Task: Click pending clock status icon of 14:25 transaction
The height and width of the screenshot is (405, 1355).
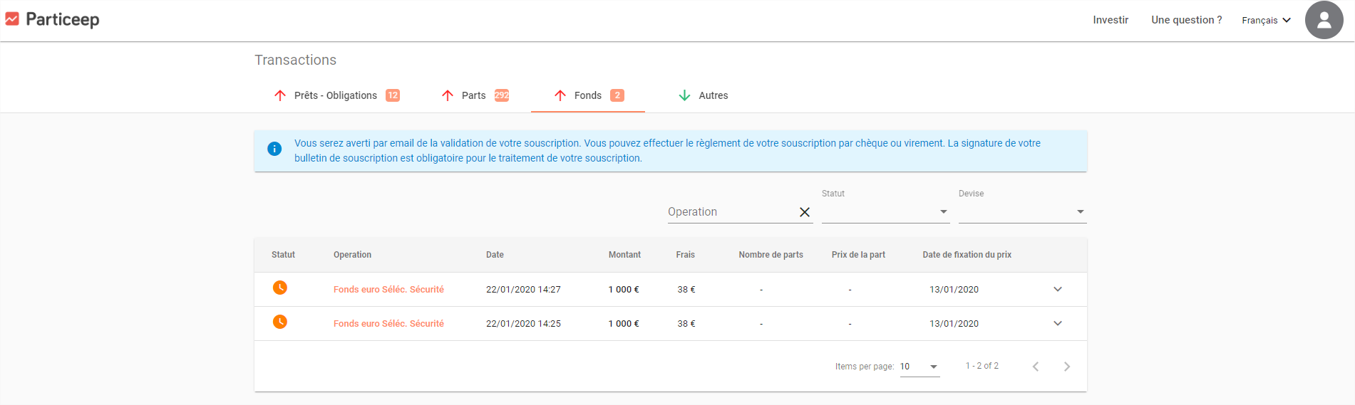Action: pos(280,322)
